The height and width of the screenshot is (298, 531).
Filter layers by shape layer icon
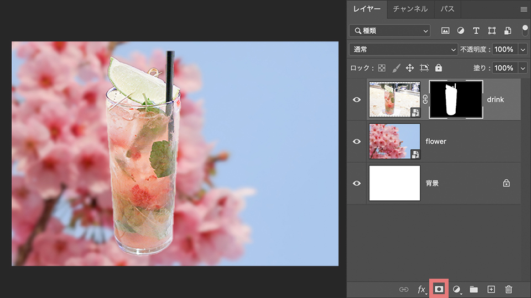point(492,31)
